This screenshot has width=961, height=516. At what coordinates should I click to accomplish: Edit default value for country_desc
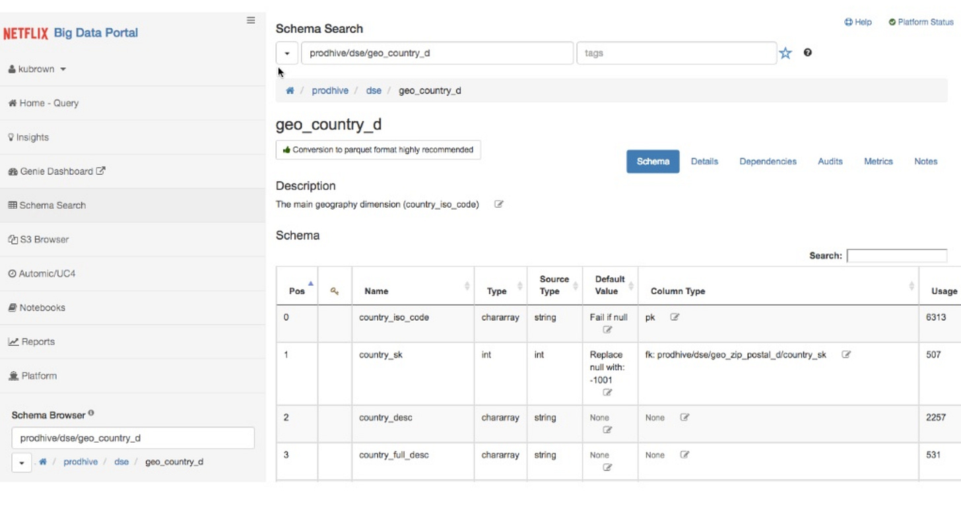coord(607,430)
